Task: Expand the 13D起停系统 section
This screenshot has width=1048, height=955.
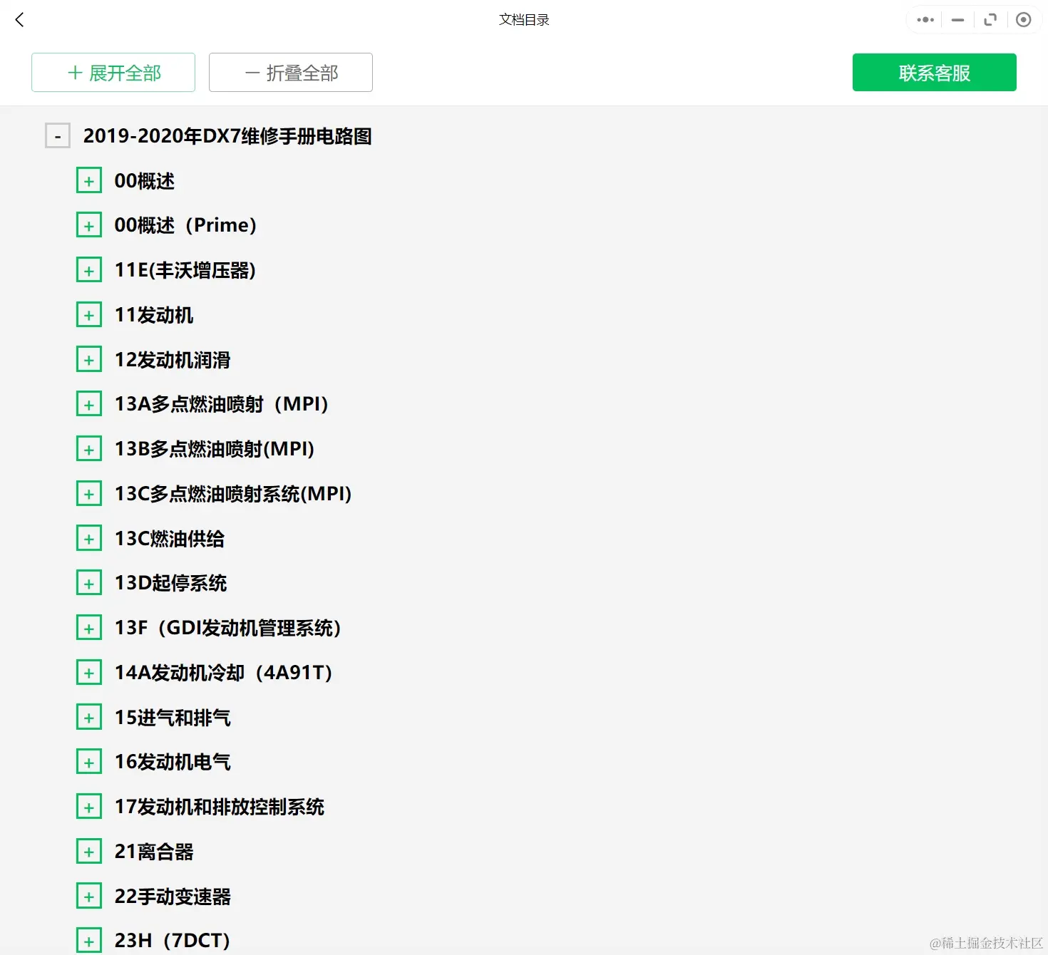Action: tap(89, 582)
